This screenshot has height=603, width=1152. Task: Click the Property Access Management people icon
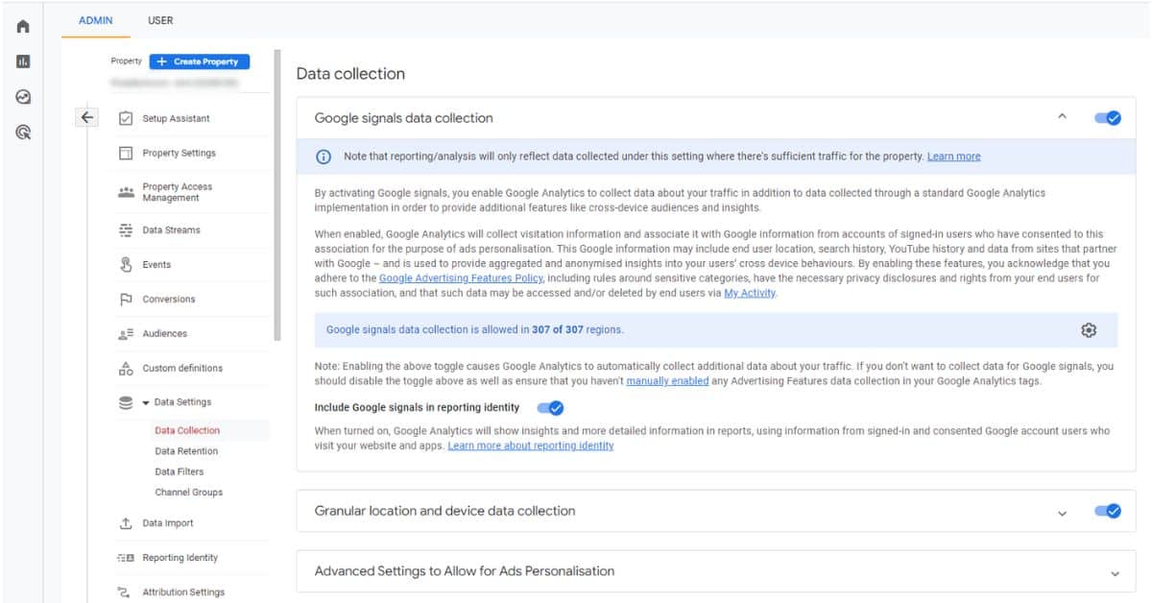point(125,192)
